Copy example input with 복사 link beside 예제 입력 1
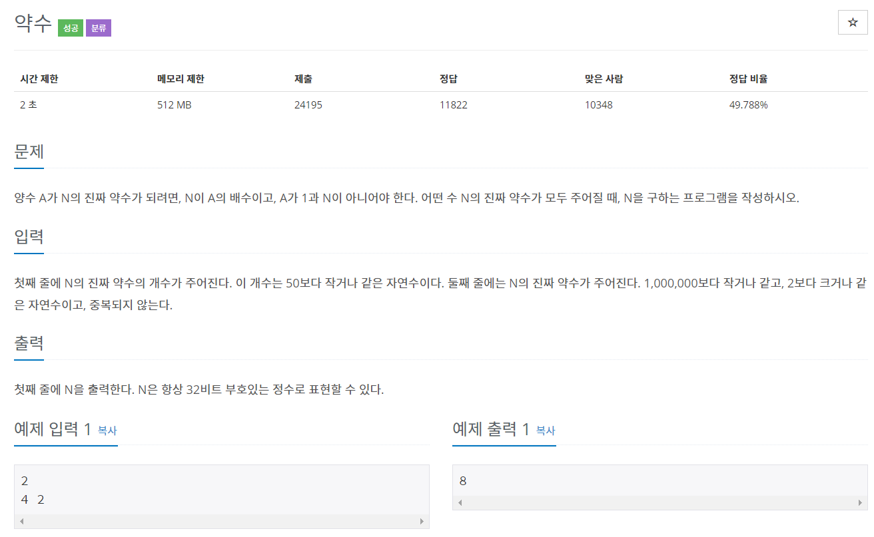 click(x=107, y=431)
